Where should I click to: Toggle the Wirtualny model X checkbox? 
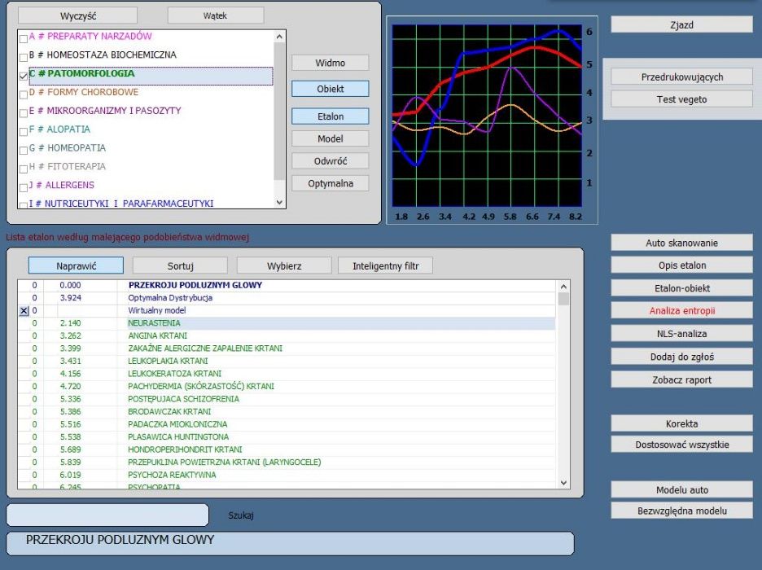(x=23, y=311)
